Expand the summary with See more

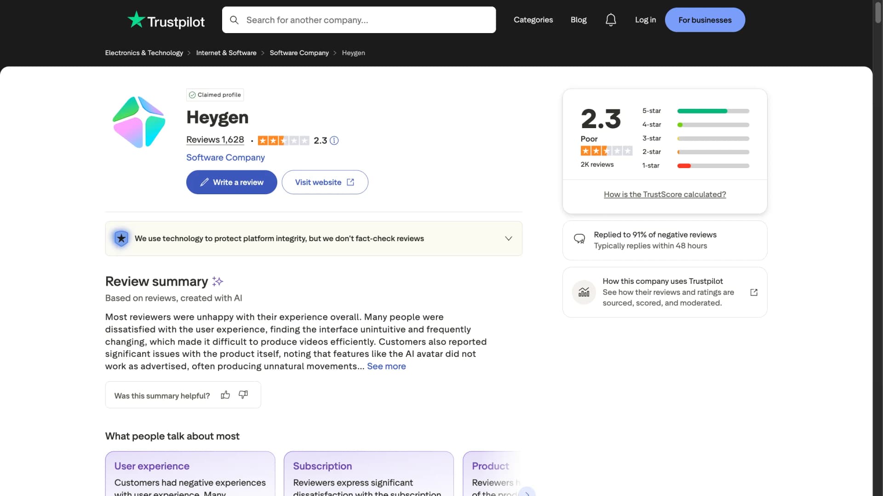coord(386,366)
